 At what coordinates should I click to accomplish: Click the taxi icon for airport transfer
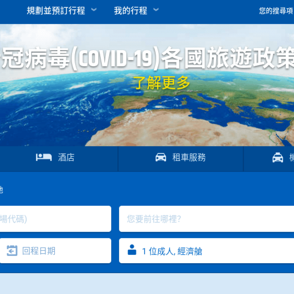click(x=277, y=158)
